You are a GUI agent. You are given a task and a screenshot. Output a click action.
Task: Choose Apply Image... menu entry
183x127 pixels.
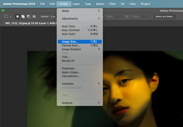(80, 72)
